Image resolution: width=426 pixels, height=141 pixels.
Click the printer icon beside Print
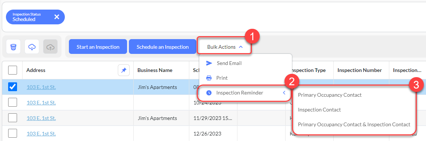coord(209,78)
